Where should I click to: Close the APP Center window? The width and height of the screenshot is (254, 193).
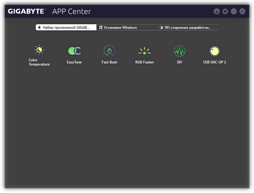tap(242, 11)
